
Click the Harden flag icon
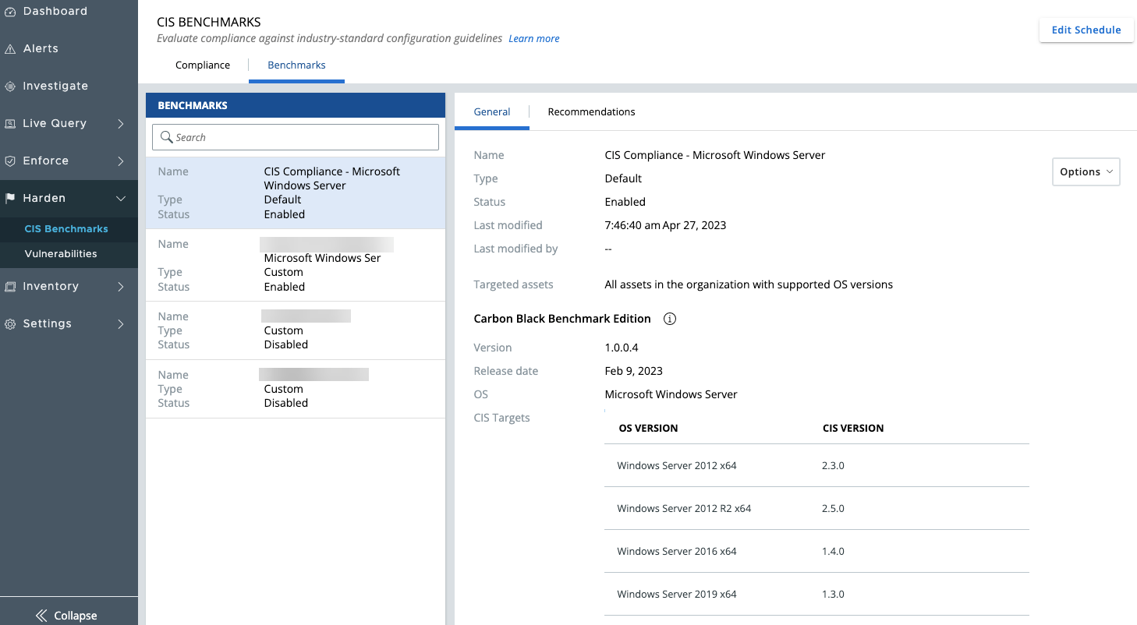point(10,199)
